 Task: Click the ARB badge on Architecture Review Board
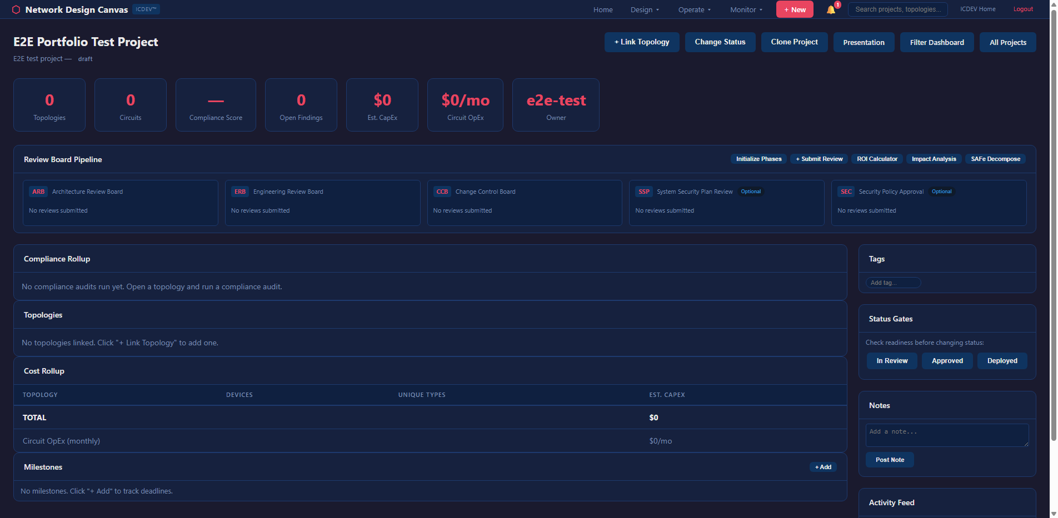coord(38,192)
